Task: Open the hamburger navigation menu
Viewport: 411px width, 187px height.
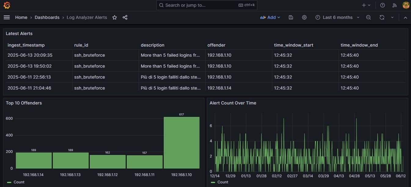Action: click(x=7, y=17)
